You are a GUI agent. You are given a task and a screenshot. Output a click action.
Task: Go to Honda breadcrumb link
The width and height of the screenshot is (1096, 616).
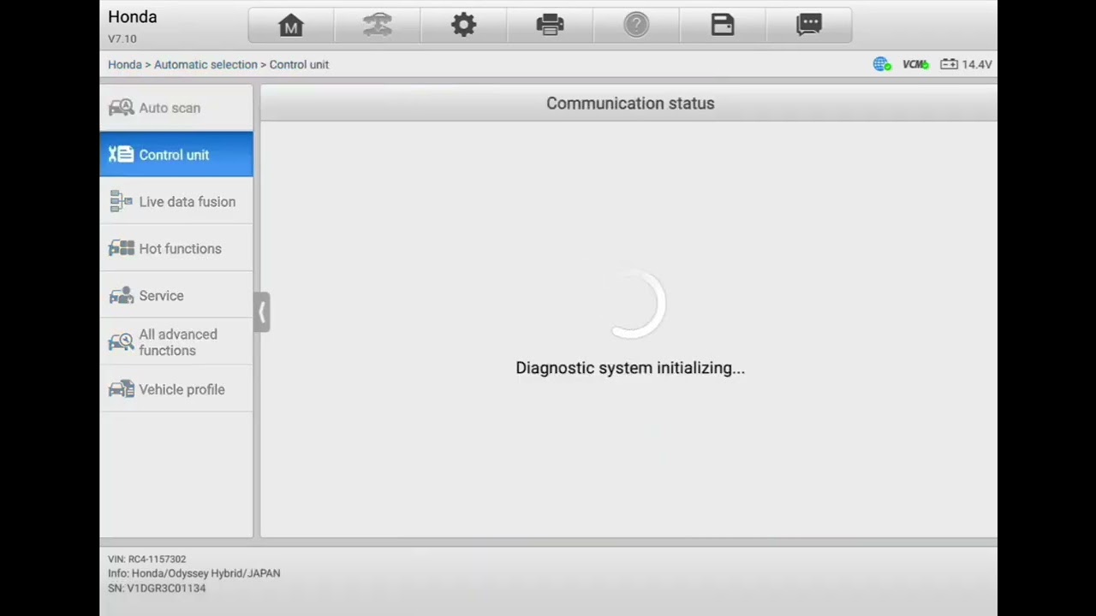click(x=125, y=64)
